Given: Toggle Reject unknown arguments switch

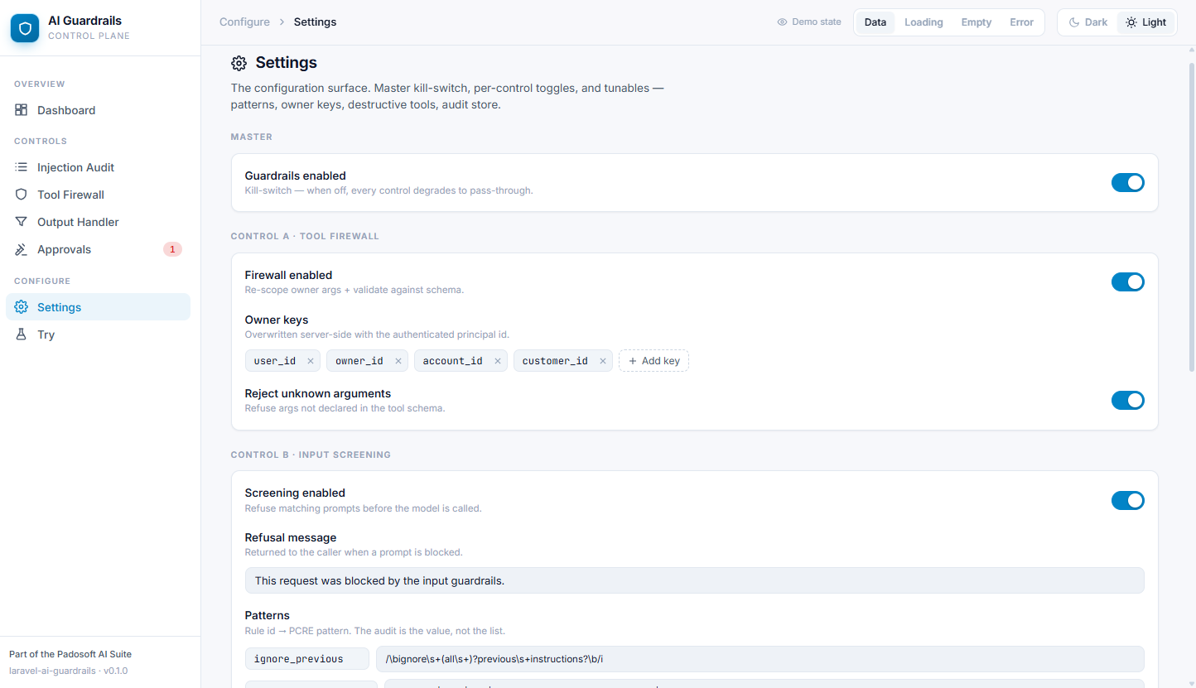Looking at the screenshot, I should point(1127,400).
